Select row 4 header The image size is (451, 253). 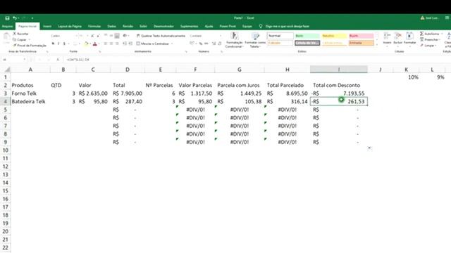(x=6, y=101)
